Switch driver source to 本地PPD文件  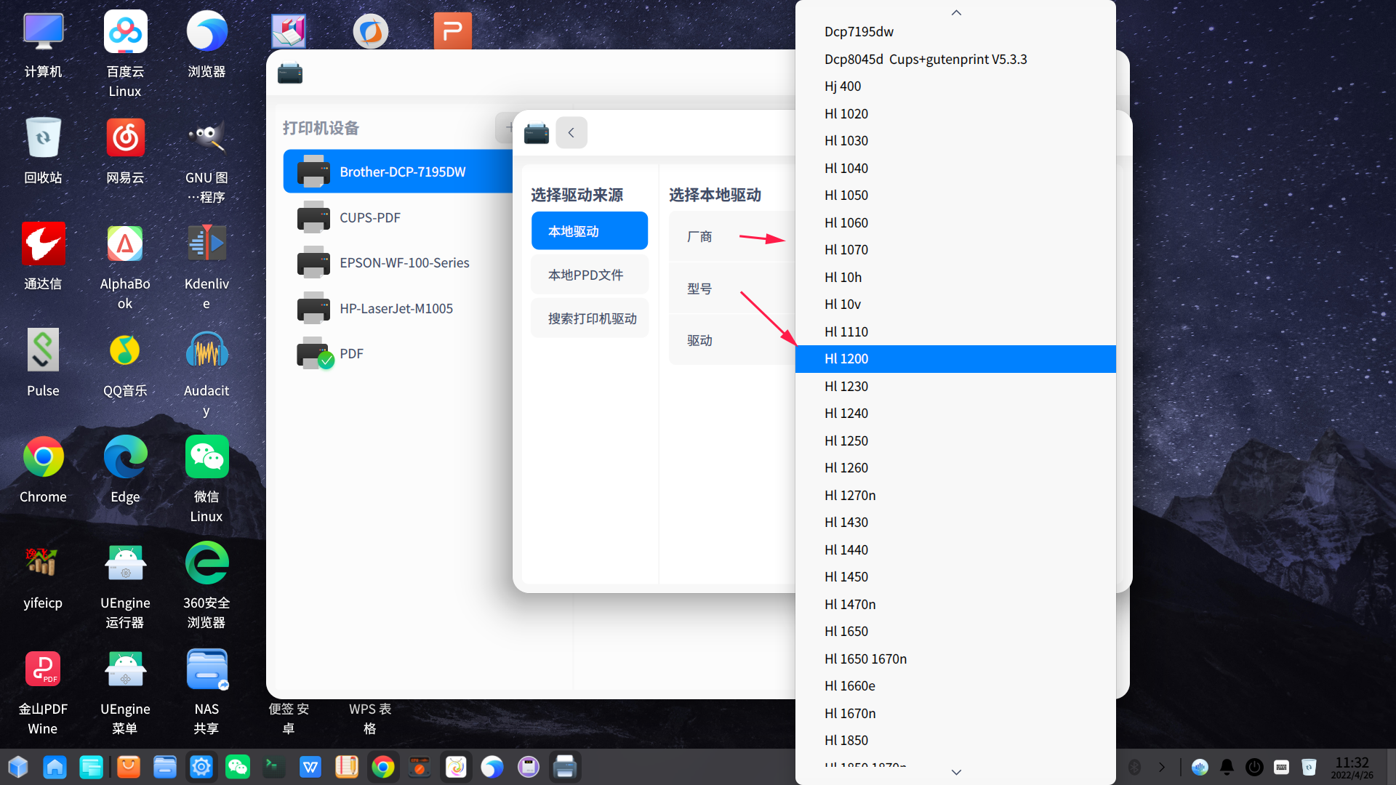589,274
